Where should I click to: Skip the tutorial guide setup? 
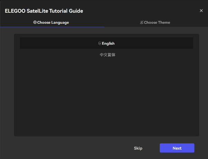(138, 148)
